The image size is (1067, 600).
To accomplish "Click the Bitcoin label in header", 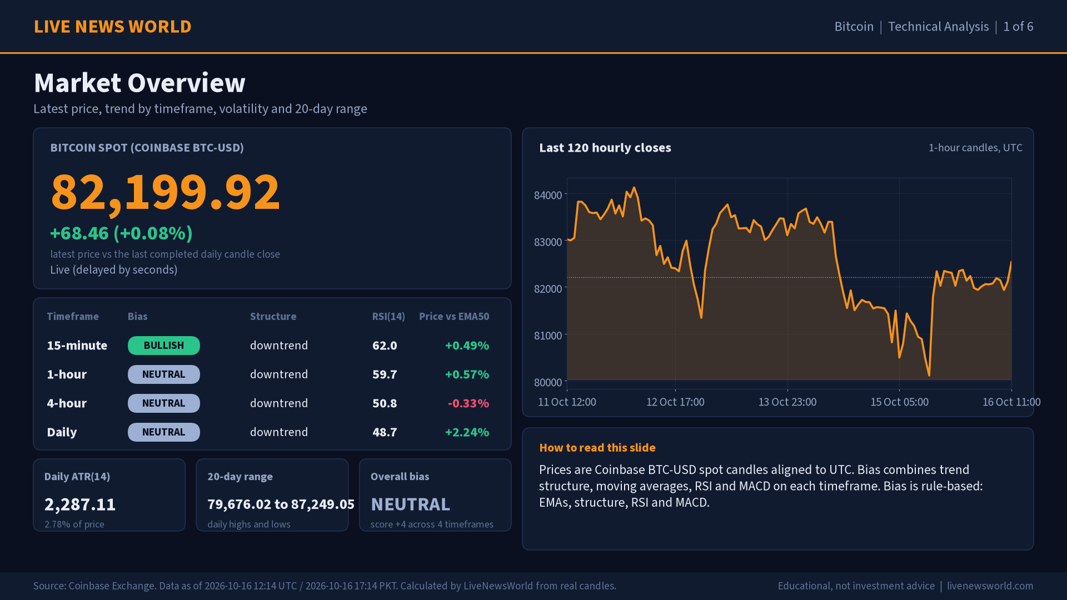I will (854, 27).
